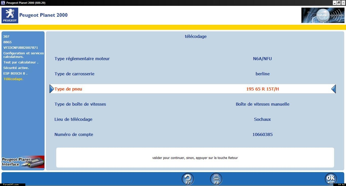The image size is (346, 186).
Task: Open Configuration et services calculateurs
Action: 24,55
